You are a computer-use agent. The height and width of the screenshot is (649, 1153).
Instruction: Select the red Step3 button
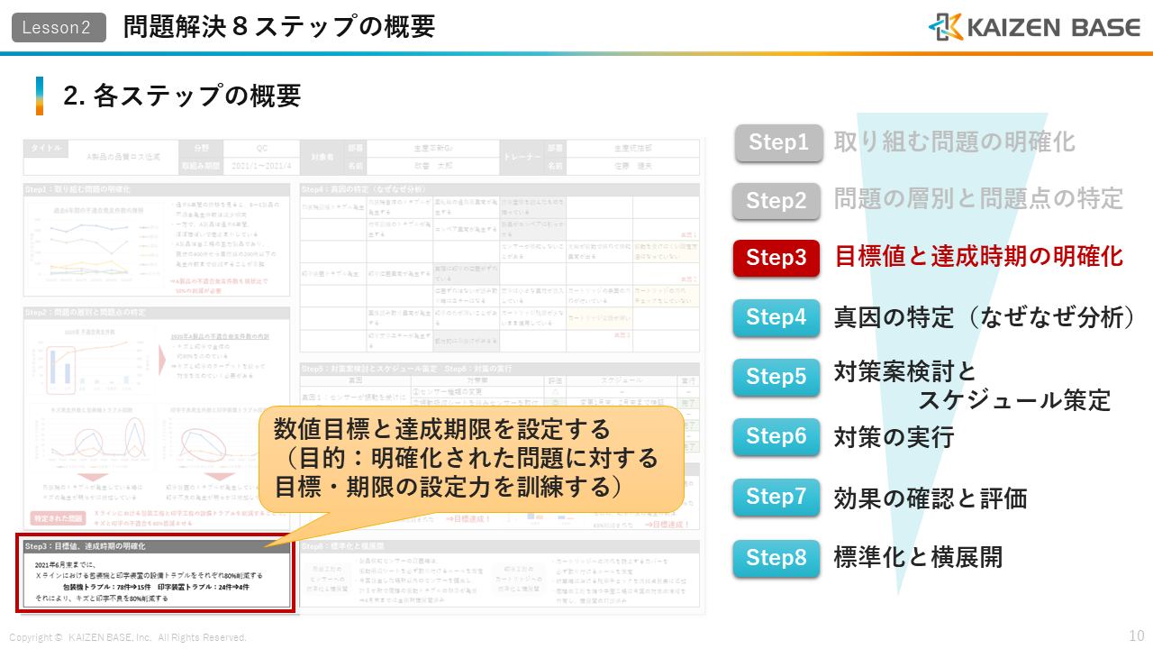point(777,258)
